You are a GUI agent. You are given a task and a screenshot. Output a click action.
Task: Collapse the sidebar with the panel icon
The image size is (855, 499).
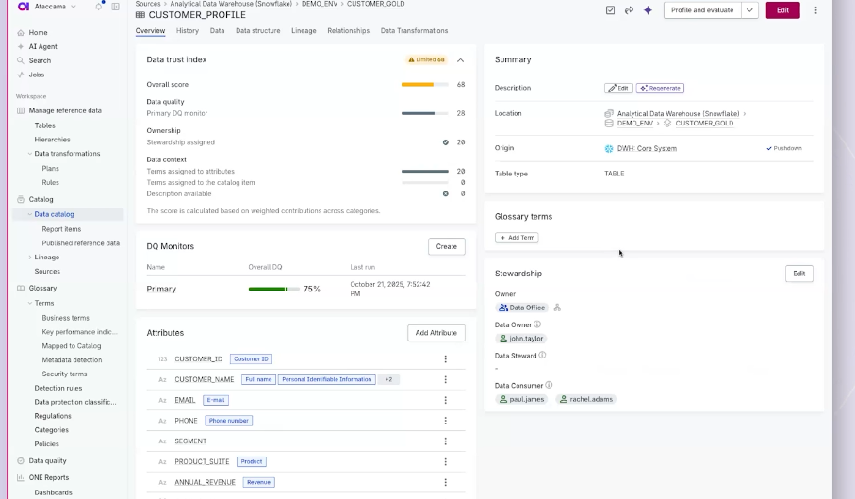pos(116,7)
